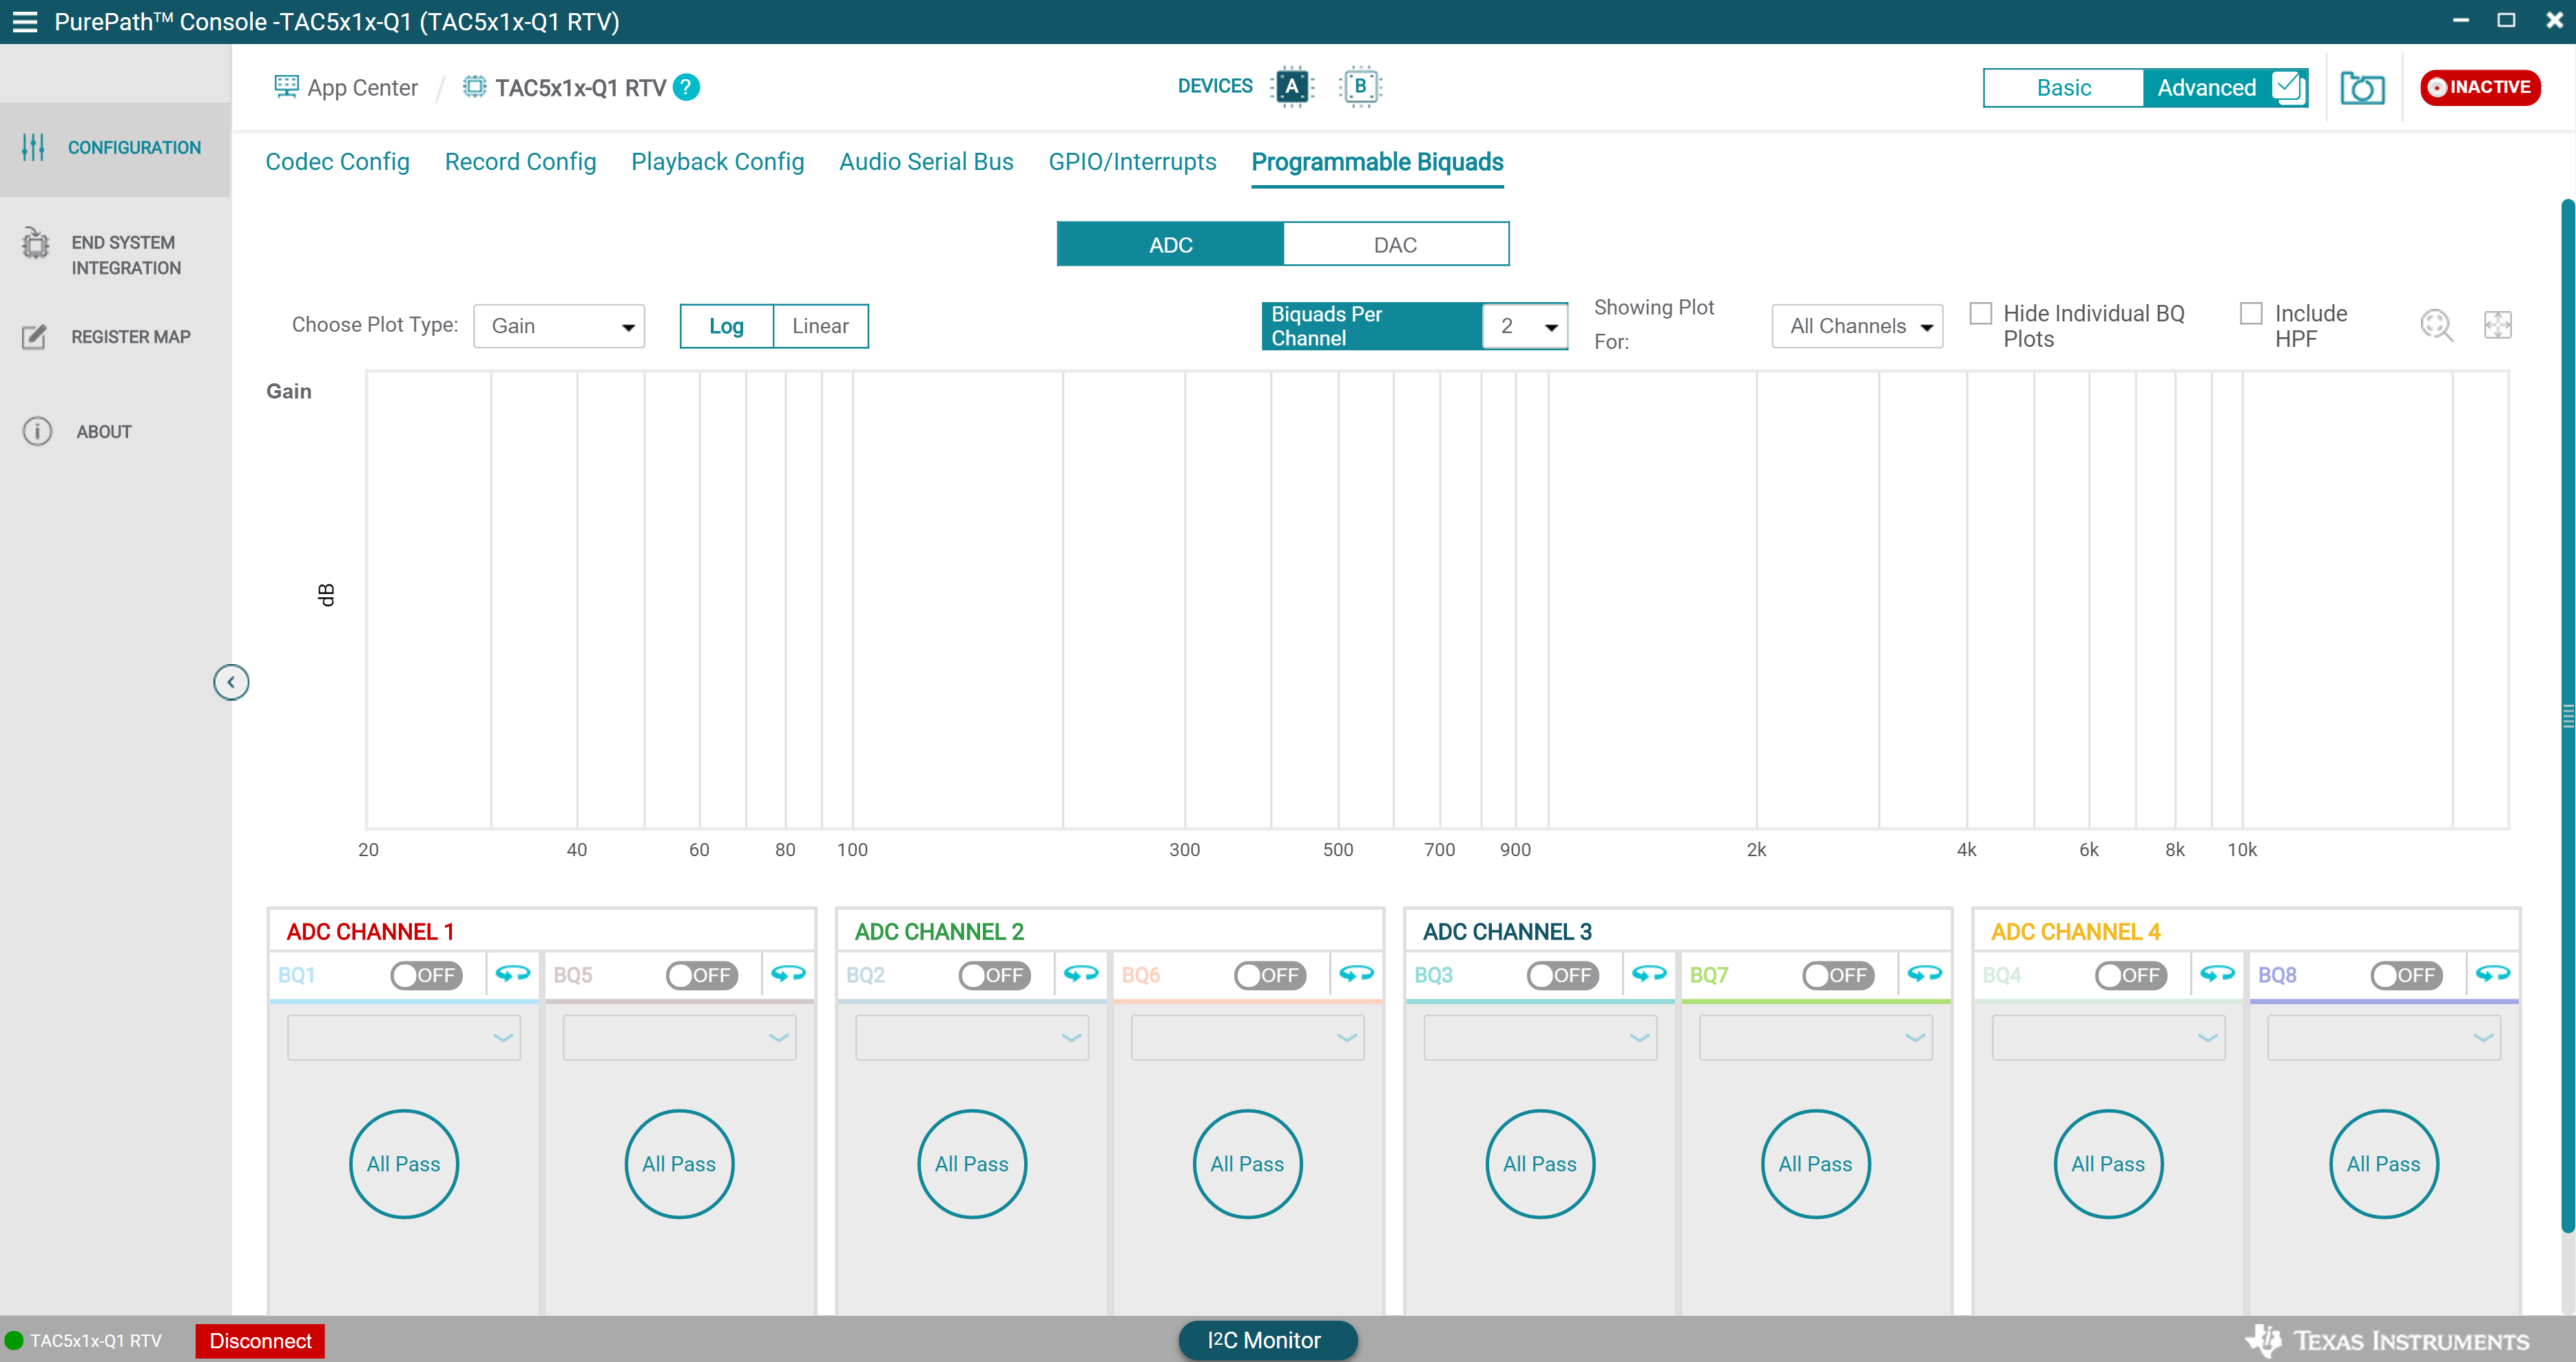The image size is (2576, 1362).
Task: Reset BQ7 with the undo icon
Action: (1925, 975)
